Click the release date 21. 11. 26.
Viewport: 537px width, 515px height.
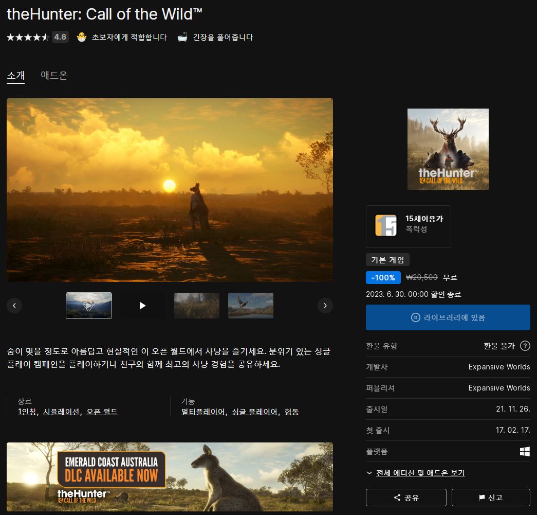513,409
